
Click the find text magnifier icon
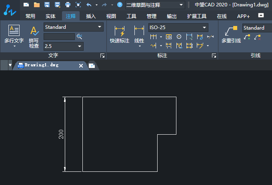(x=79, y=36)
